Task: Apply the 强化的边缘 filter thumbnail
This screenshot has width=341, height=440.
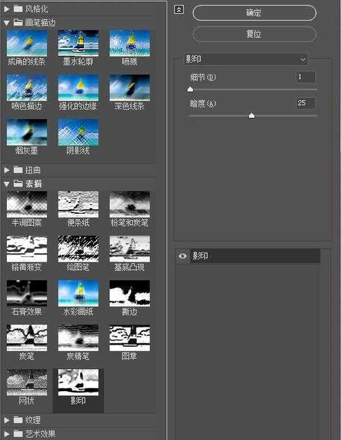Action: (x=78, y=88)
